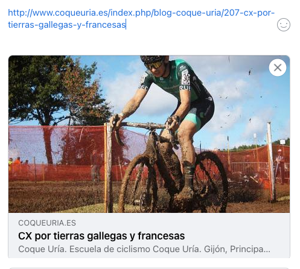Click the cyclist's helmet in preview image
This screenshot has width=300, height=269.
point(152,59)
